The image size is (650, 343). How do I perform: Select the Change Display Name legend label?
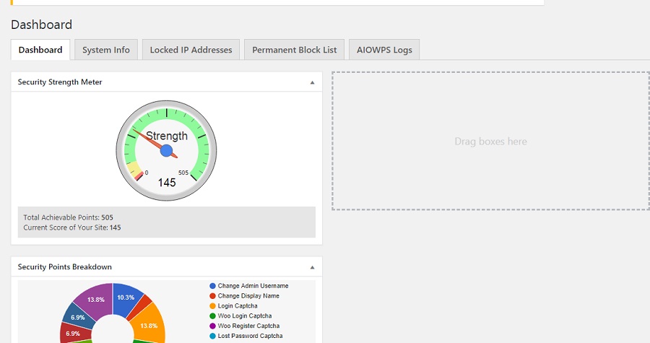click(x=248, y=296)
